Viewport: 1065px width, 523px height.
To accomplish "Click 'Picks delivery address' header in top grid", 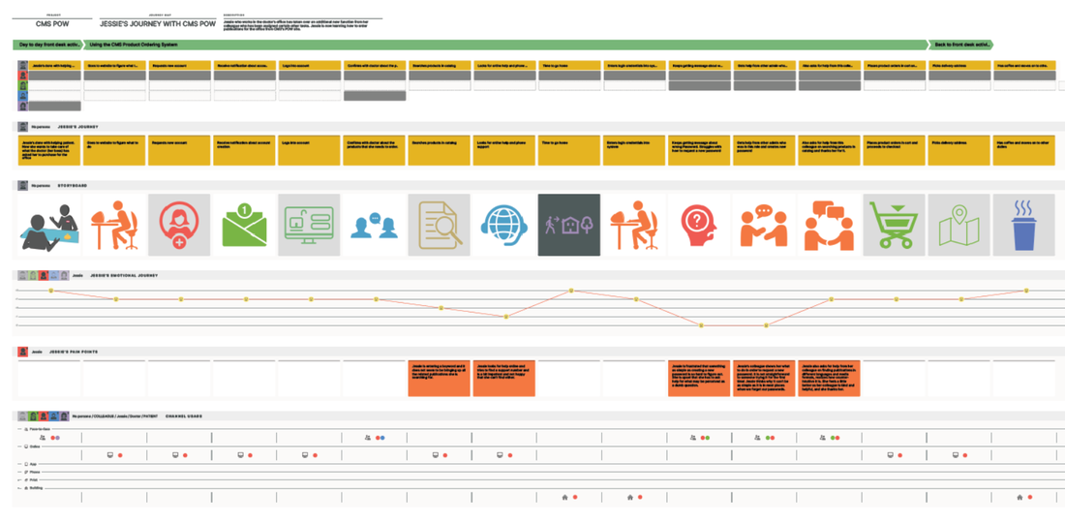I will tap(959, 66).
